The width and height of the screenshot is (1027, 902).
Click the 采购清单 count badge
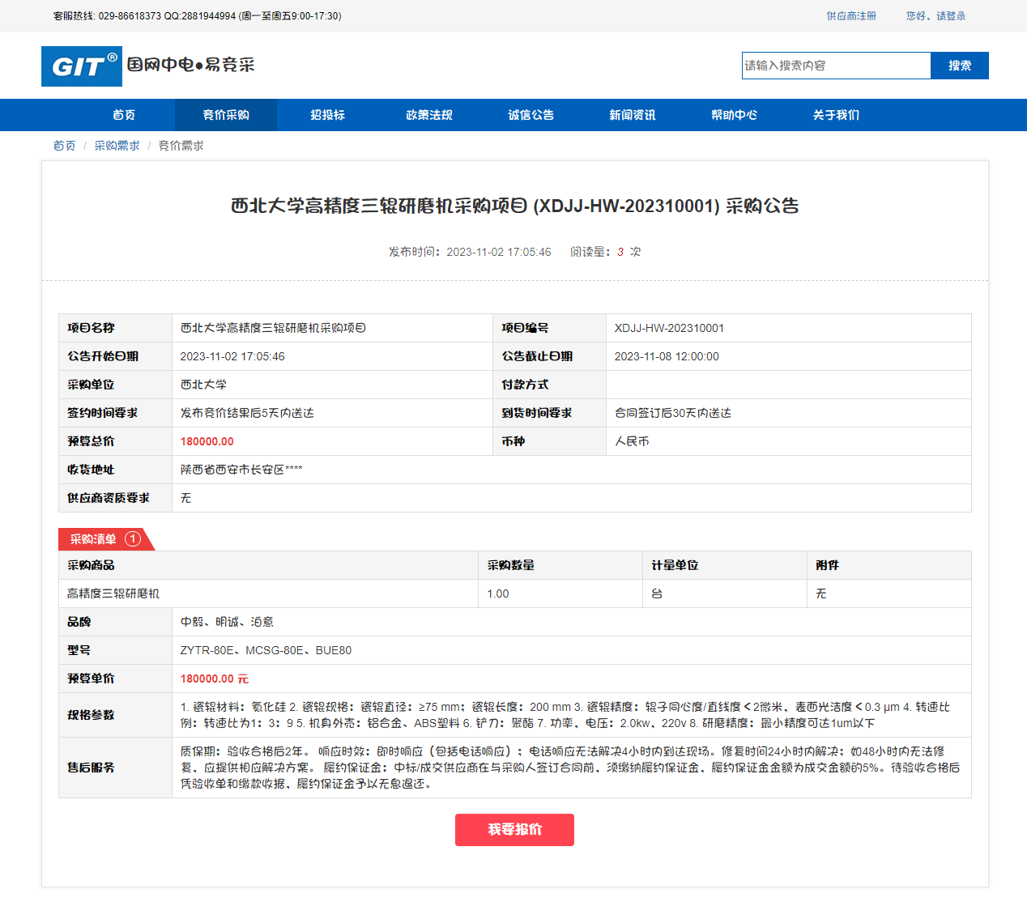pyautogui.click(x=133, y=539)
